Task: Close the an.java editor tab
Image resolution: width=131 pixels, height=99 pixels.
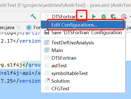Action: [x=18, y=28]
